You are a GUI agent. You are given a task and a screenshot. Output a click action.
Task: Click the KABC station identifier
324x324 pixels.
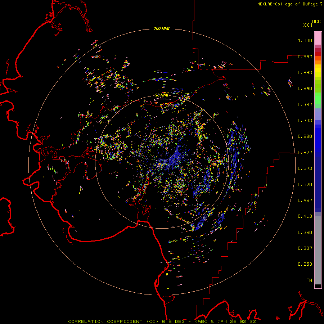[201, 321]
